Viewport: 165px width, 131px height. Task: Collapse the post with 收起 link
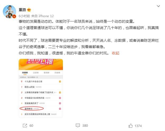tap(116, 53)
